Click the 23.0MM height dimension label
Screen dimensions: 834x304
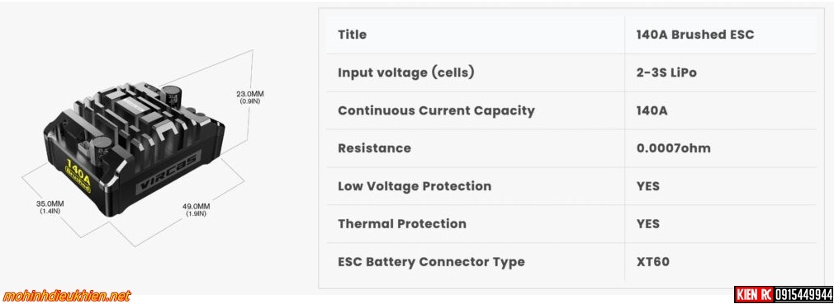(249, 97)
